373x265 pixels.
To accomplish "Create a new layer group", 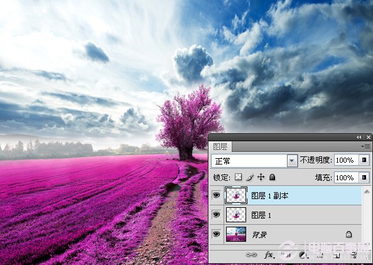I will point(319,255).
